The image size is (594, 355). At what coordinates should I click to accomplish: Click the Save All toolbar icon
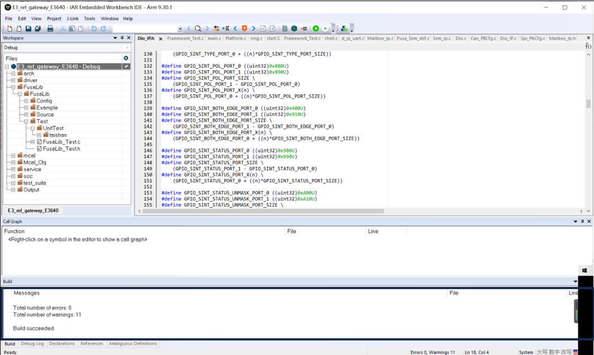(x=37, y=28)
